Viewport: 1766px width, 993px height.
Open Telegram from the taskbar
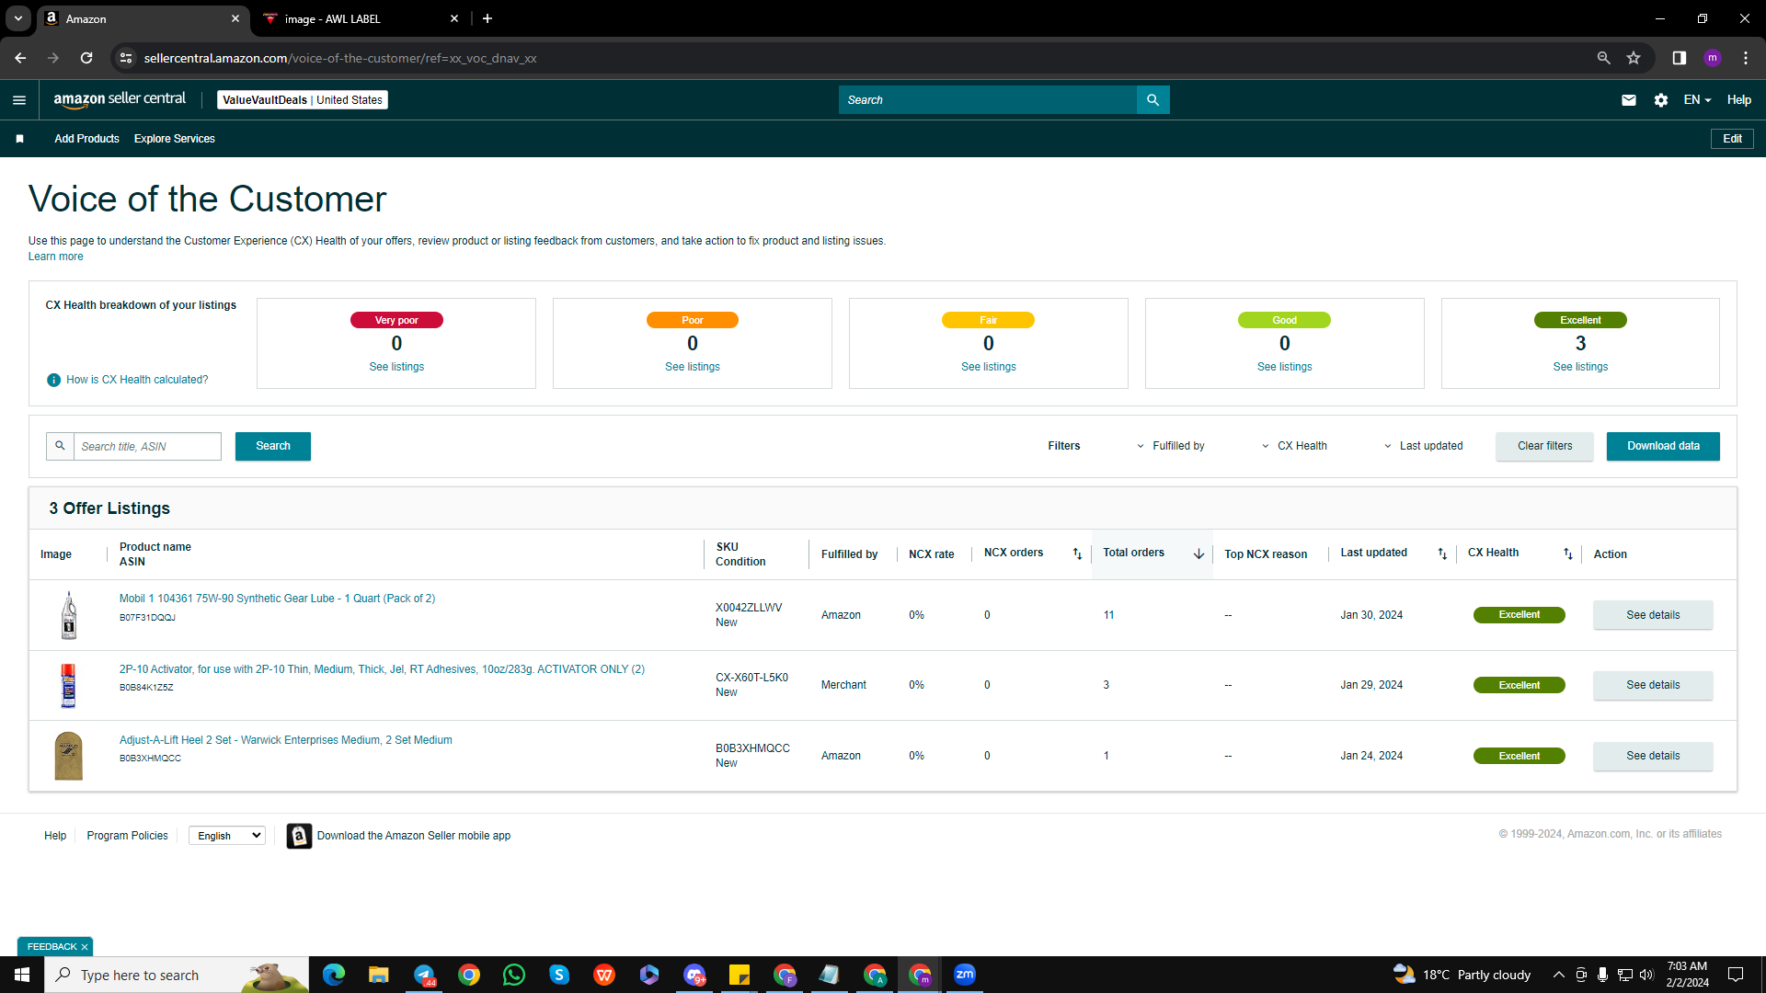click(x=424, y=975)
